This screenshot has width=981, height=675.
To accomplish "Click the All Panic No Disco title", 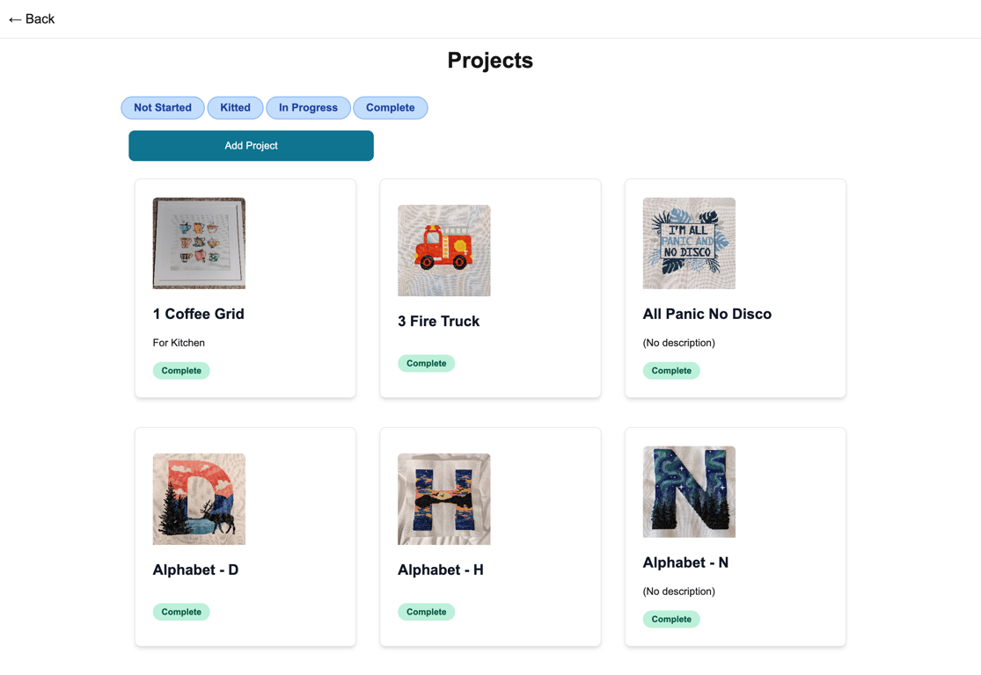I will [706, 314].
